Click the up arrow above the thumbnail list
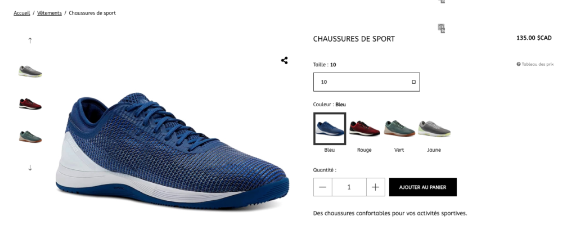Image resolution: width=576 pixels, height=248 pixels. pyautogui.click(x=30, y=40)
